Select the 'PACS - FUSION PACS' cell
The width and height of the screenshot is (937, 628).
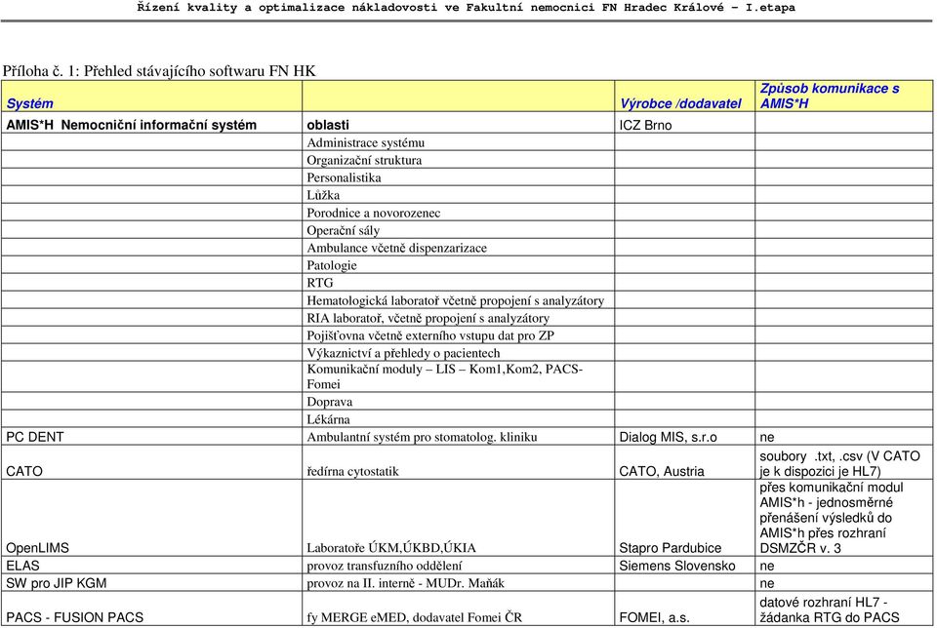[152, 608]
